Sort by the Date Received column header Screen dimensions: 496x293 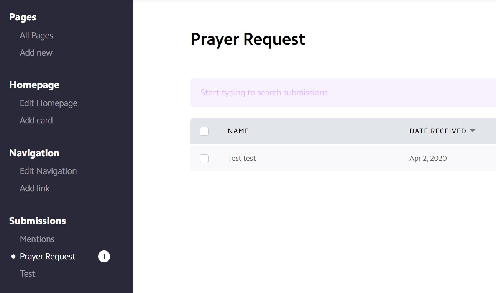438,131
